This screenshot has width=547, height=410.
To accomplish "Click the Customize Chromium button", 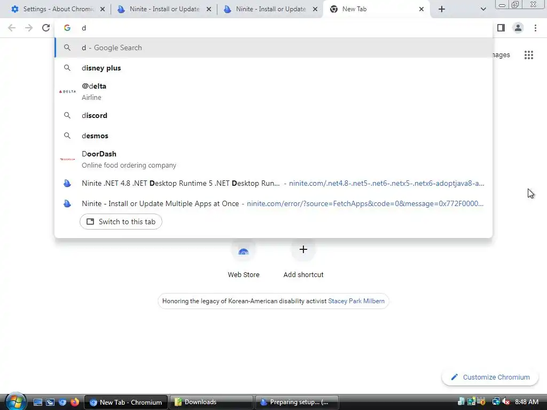I will tap(490, 377).
